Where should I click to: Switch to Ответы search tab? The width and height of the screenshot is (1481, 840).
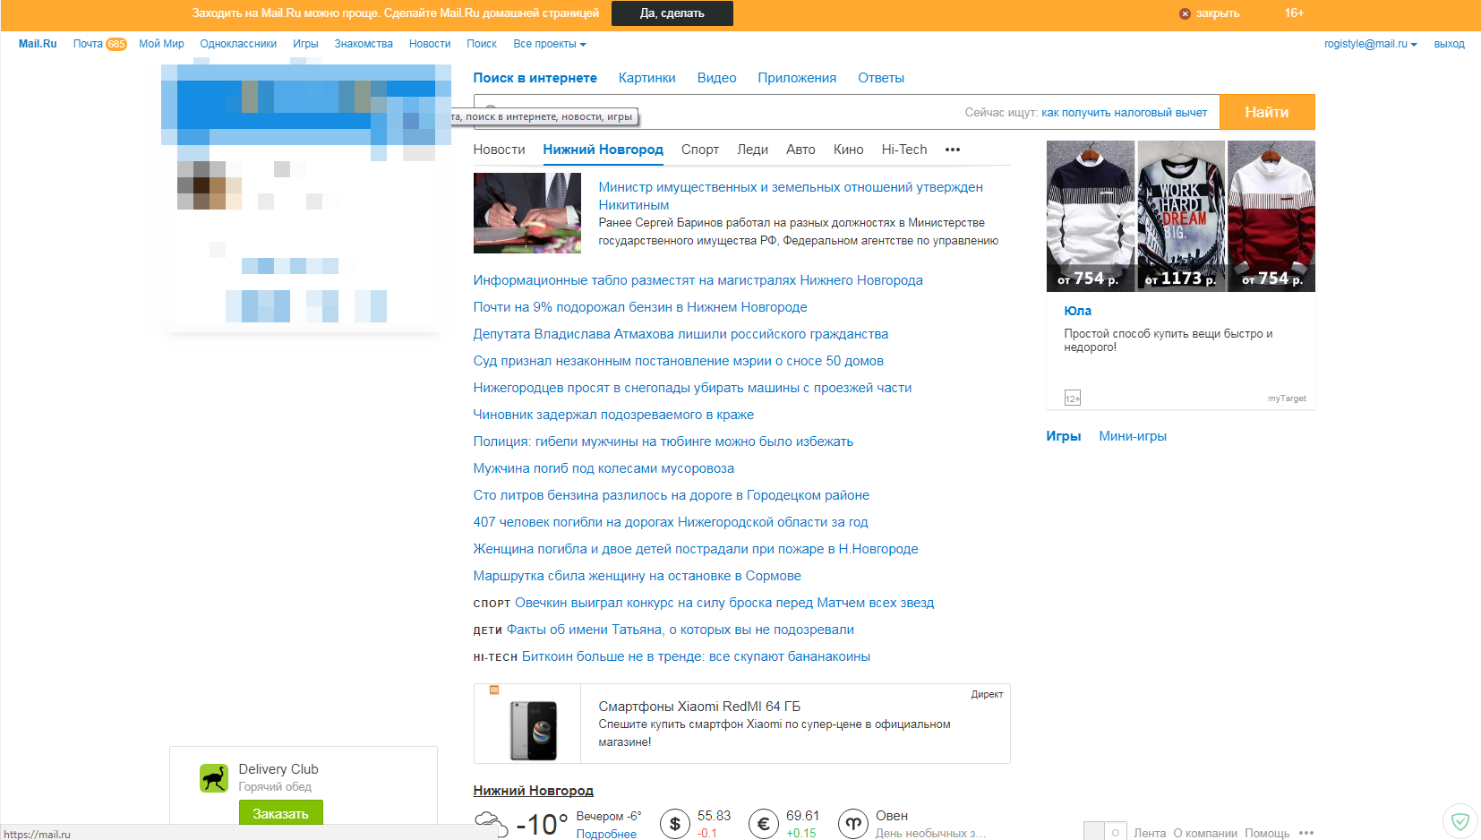pyautogui.click(x=881, y=78)
